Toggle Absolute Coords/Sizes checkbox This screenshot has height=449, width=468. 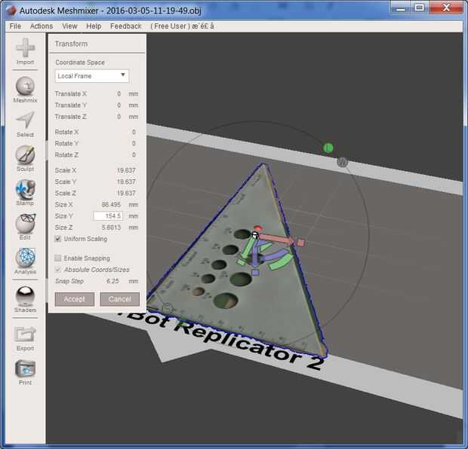[x=58, y=270]
